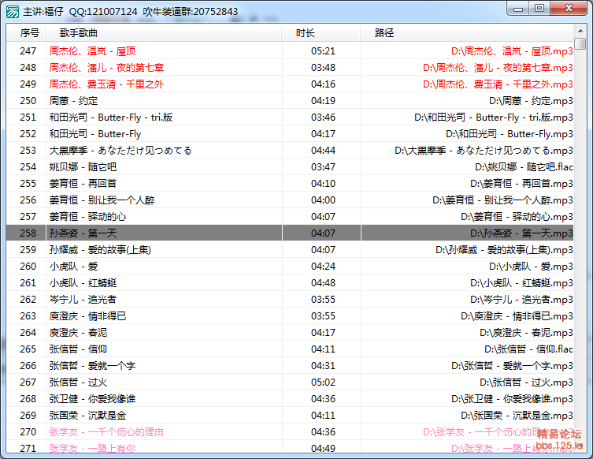
Task: Select song 小虎队 - 红蜻蜓
Action: [x=83, y=282]
